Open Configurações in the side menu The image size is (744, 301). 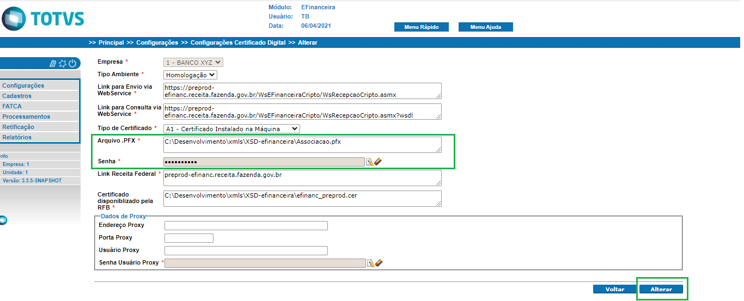40,85
